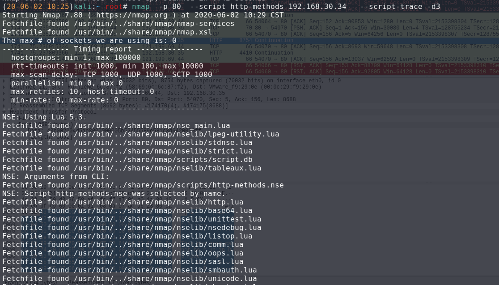Click the 'max-retries: 10, host-timeout: 0' line
The image size is (499, 285).
pos(82,91)
